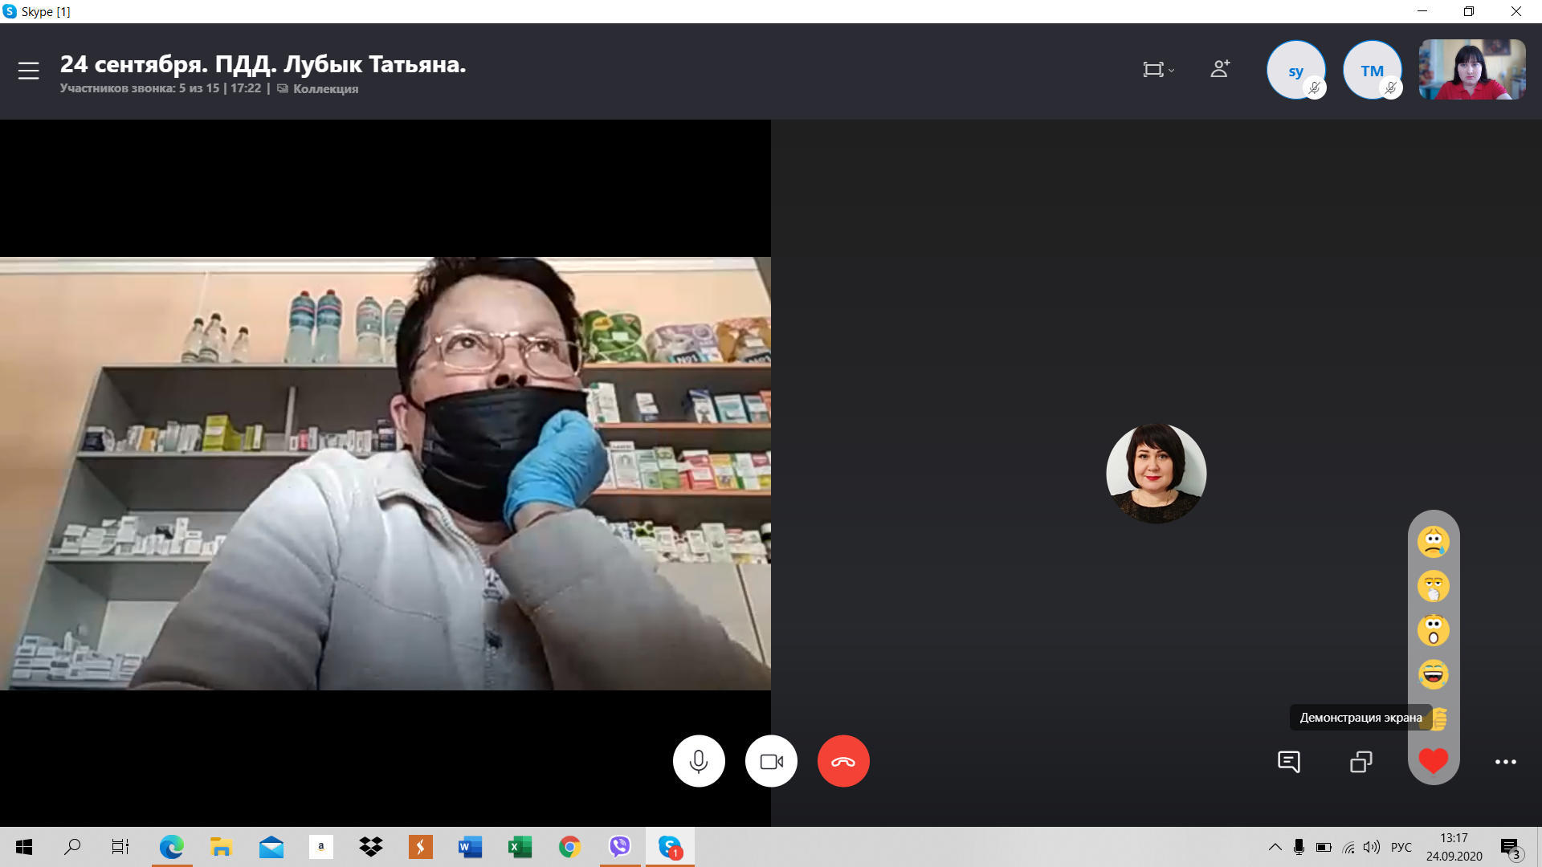The width and height of the screenshot is (1542, 867).
Task: Select the sy participant avatar
Action: 1295,71
